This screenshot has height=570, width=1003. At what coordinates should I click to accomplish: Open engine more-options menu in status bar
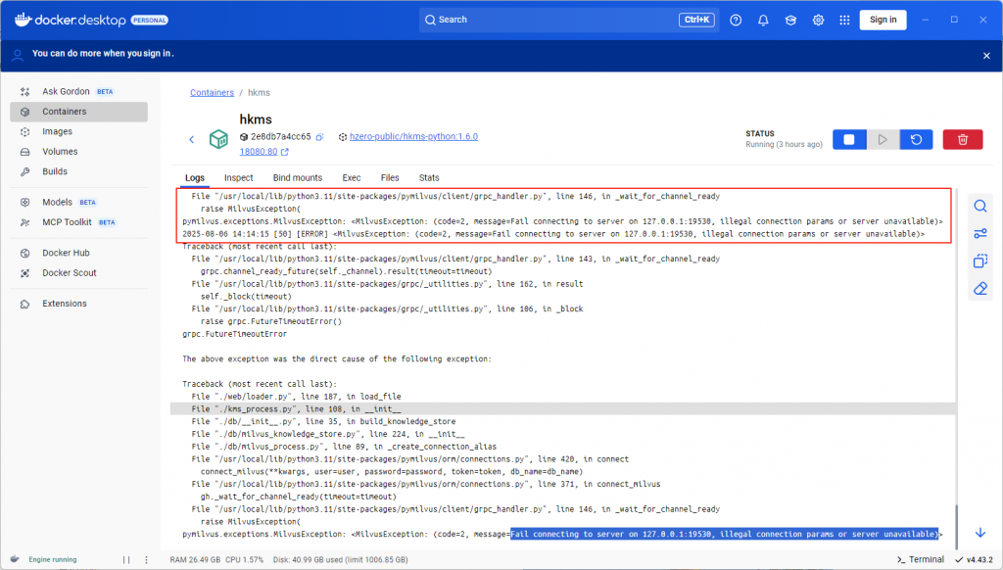[148, 559]
